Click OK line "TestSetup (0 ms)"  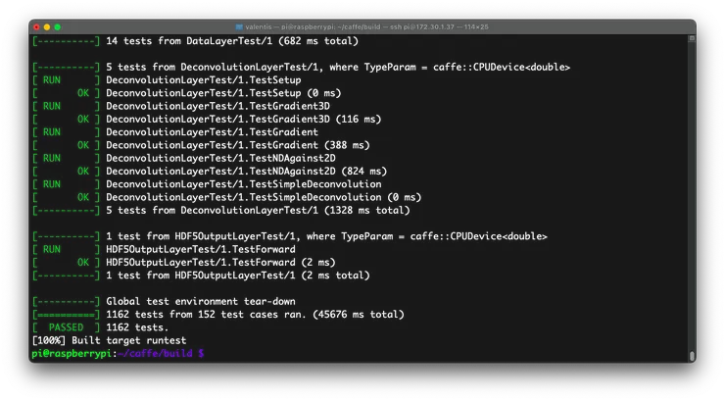186,93
